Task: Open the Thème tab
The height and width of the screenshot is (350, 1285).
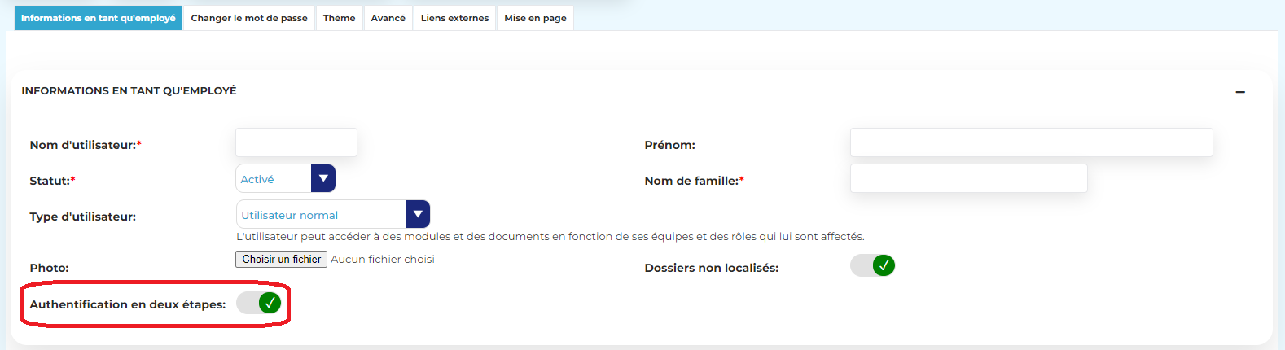Action: click(339, 18)
